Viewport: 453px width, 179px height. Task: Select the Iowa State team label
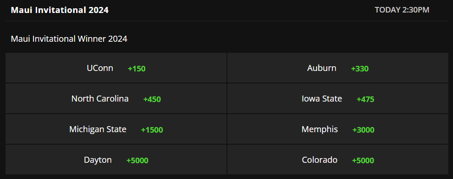[x=322, y=99]
